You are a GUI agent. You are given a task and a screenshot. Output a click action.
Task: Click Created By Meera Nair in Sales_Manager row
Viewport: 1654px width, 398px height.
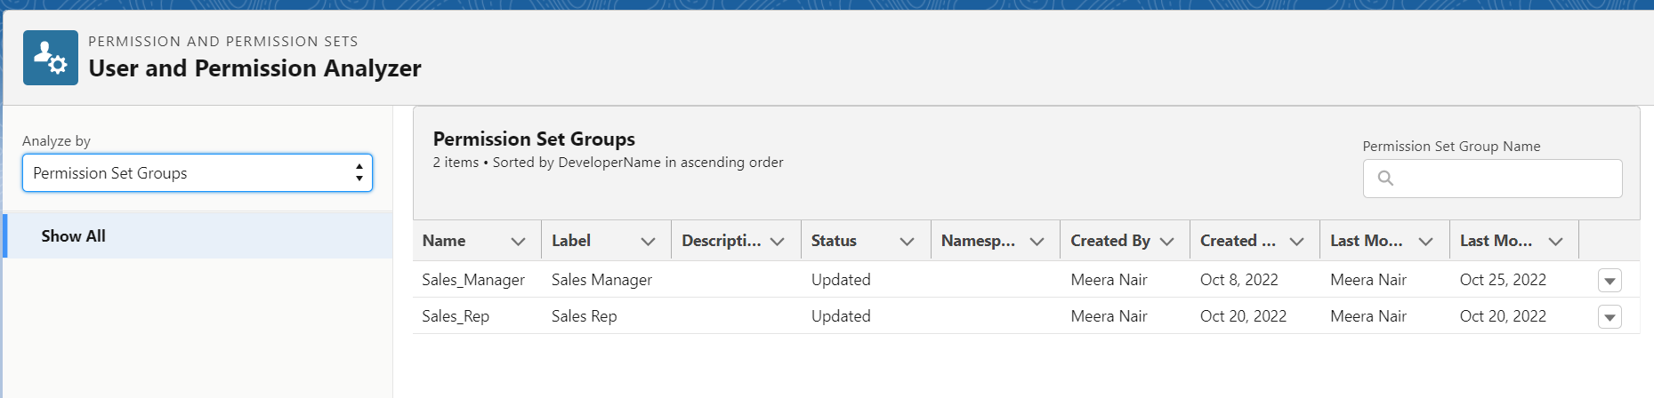(x=1109, y=280)
